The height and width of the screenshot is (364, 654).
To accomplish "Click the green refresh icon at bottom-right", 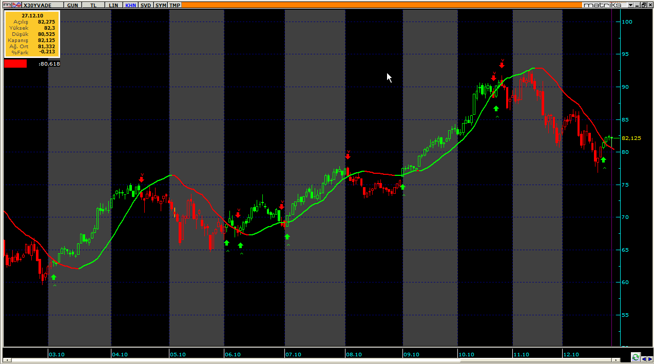I will 636,357.
